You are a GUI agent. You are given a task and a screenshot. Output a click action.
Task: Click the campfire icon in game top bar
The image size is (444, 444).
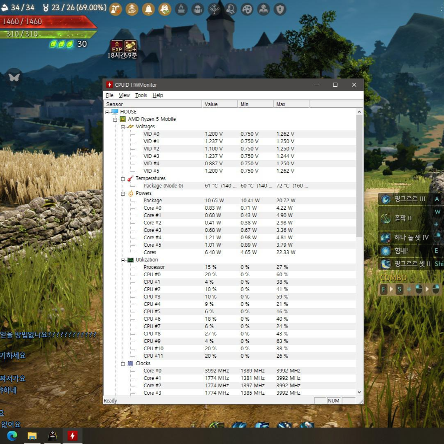pyautogui.click(x=181, y=9)
